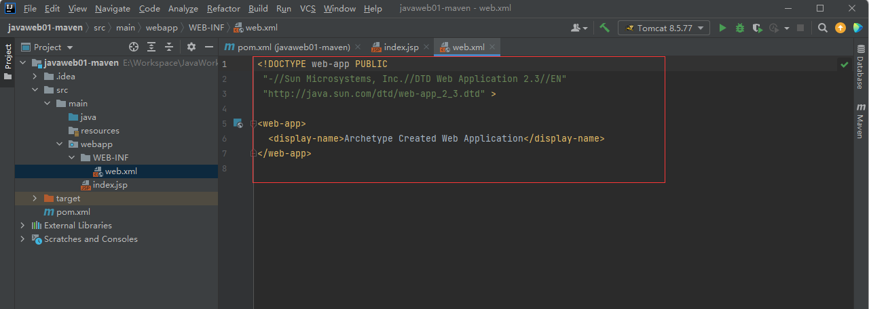This screenshot has height=309, width=869.
Task: Click the gutter icon on line 5
Action: coord(238,123)
